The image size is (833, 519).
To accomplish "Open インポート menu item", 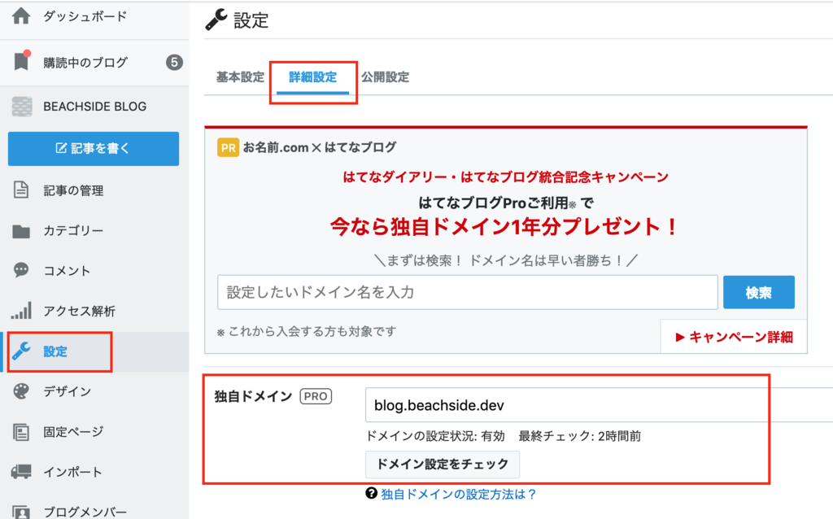I will pos(72,472).
